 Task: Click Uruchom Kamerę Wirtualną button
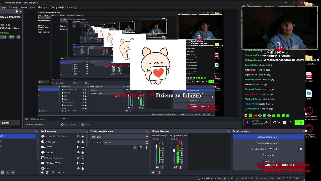pyautogui.click(x=265, y=149)
